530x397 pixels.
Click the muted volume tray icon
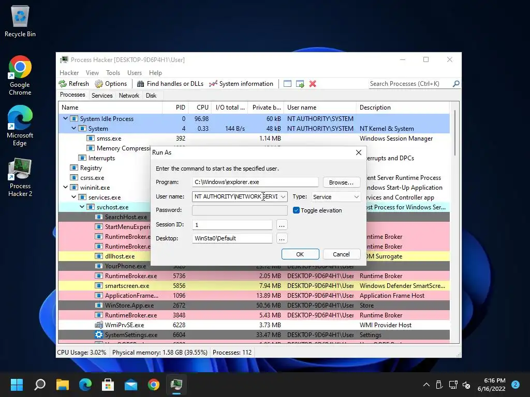(466, 385)
